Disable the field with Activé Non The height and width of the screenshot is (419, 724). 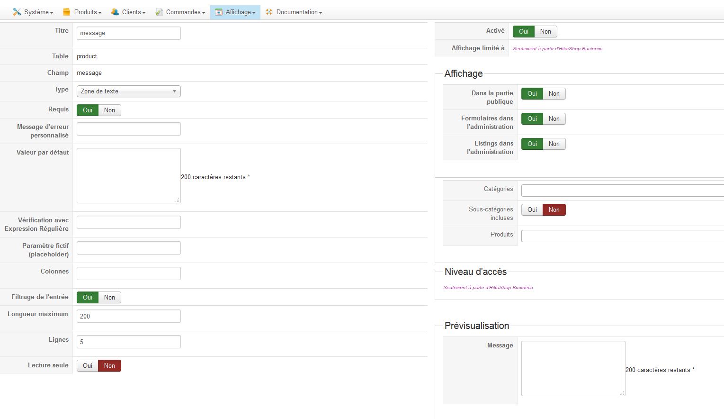[545, 32]
